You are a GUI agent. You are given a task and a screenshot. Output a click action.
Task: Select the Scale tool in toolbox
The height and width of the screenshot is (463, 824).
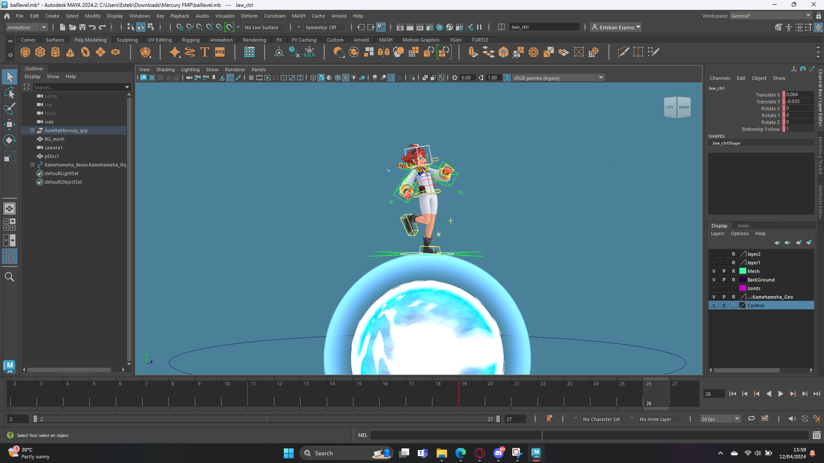(9, 156)
